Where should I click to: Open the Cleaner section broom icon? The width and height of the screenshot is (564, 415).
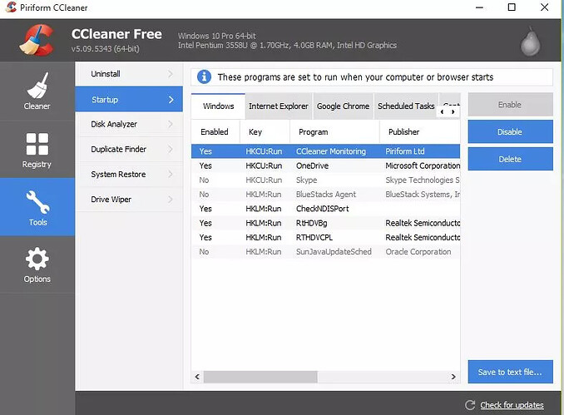tap(37, 86)
